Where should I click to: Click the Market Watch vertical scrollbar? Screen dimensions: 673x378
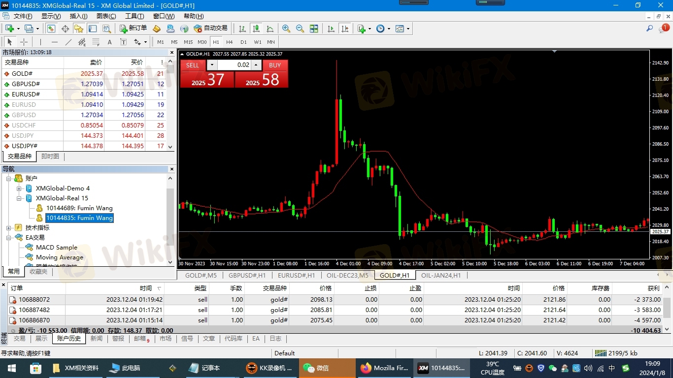(170, 105)
